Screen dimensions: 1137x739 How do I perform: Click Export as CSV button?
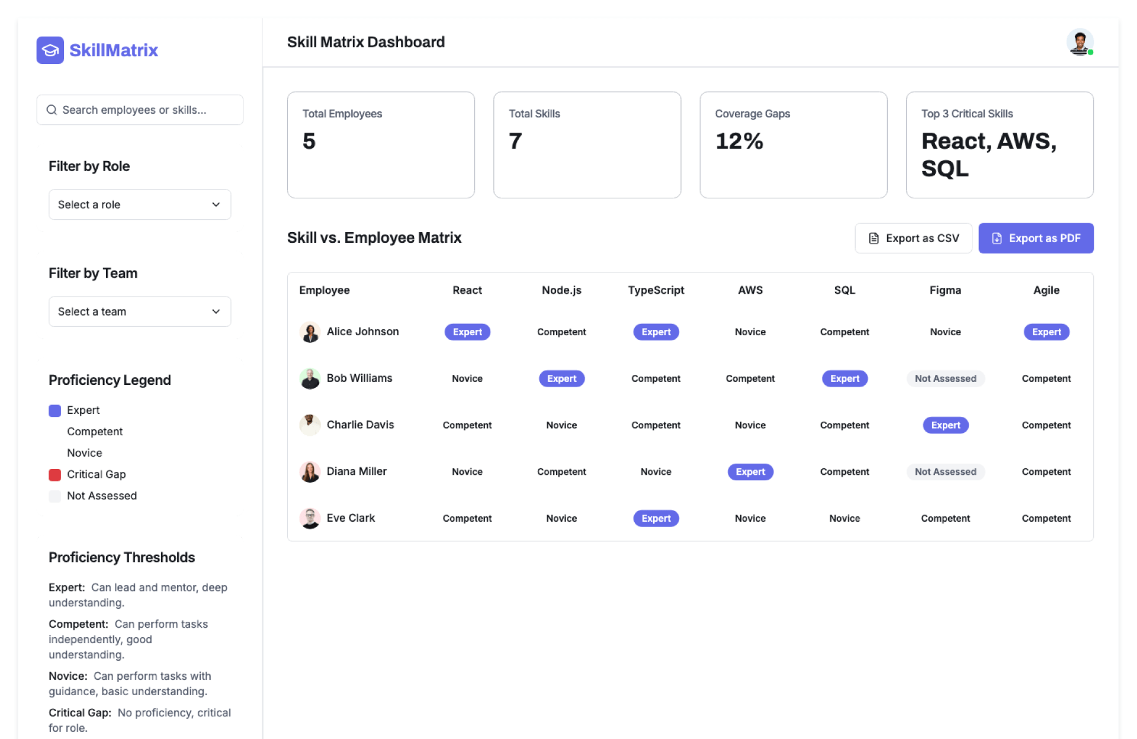[913, 238]
